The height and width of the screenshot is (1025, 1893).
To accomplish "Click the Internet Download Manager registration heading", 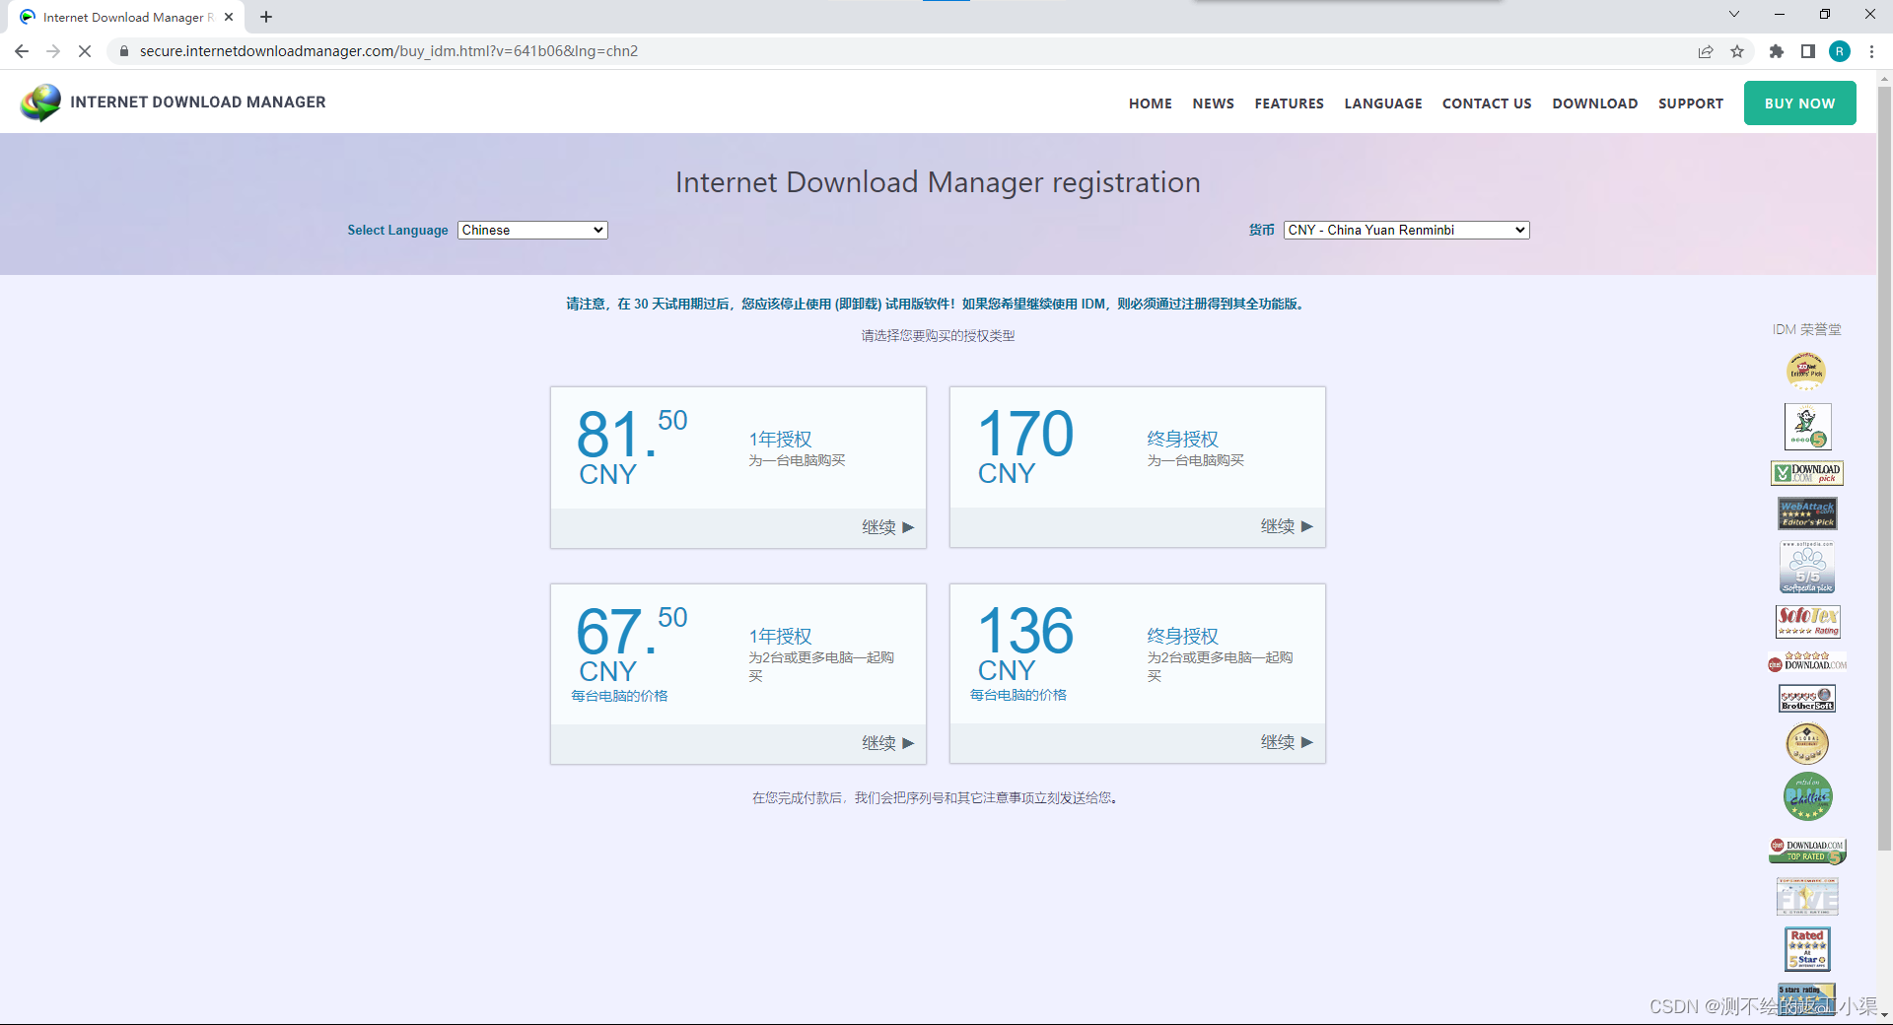I will (938, 182).
